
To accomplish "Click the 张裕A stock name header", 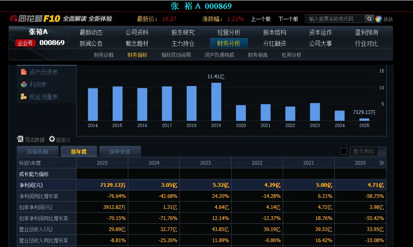I will [x=39, y=32].
